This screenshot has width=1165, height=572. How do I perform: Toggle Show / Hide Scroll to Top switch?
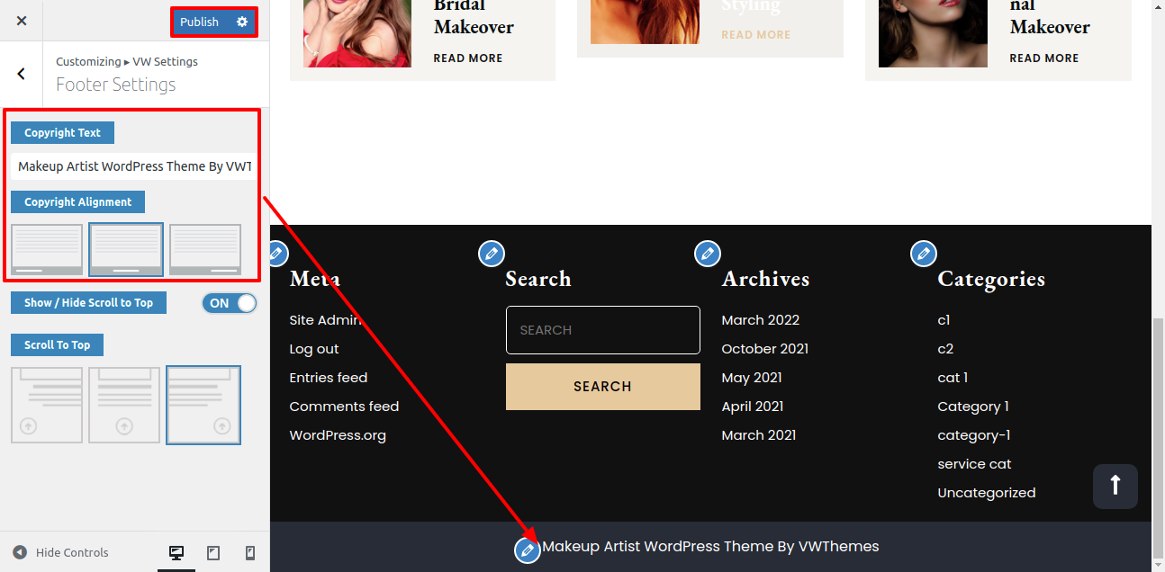pos(230,303)
